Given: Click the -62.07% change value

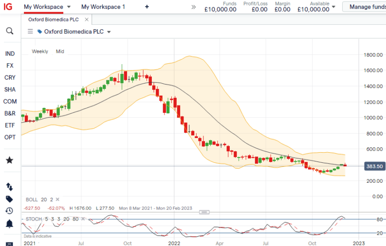Looking at the screenshot, I should pyautogui.click(x=56, y=208).
